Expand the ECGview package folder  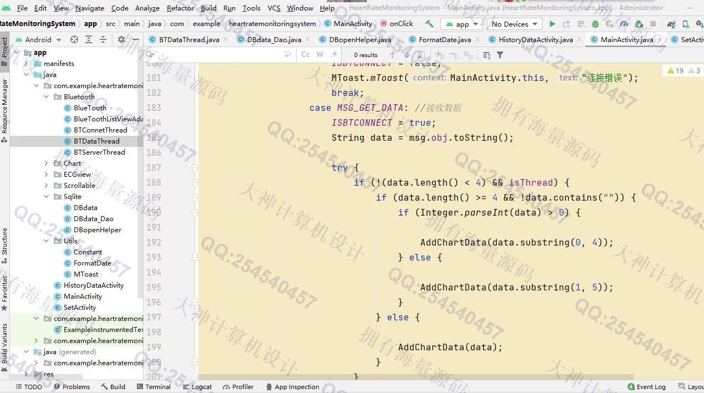pyautogui.click(x=47, y=174)
